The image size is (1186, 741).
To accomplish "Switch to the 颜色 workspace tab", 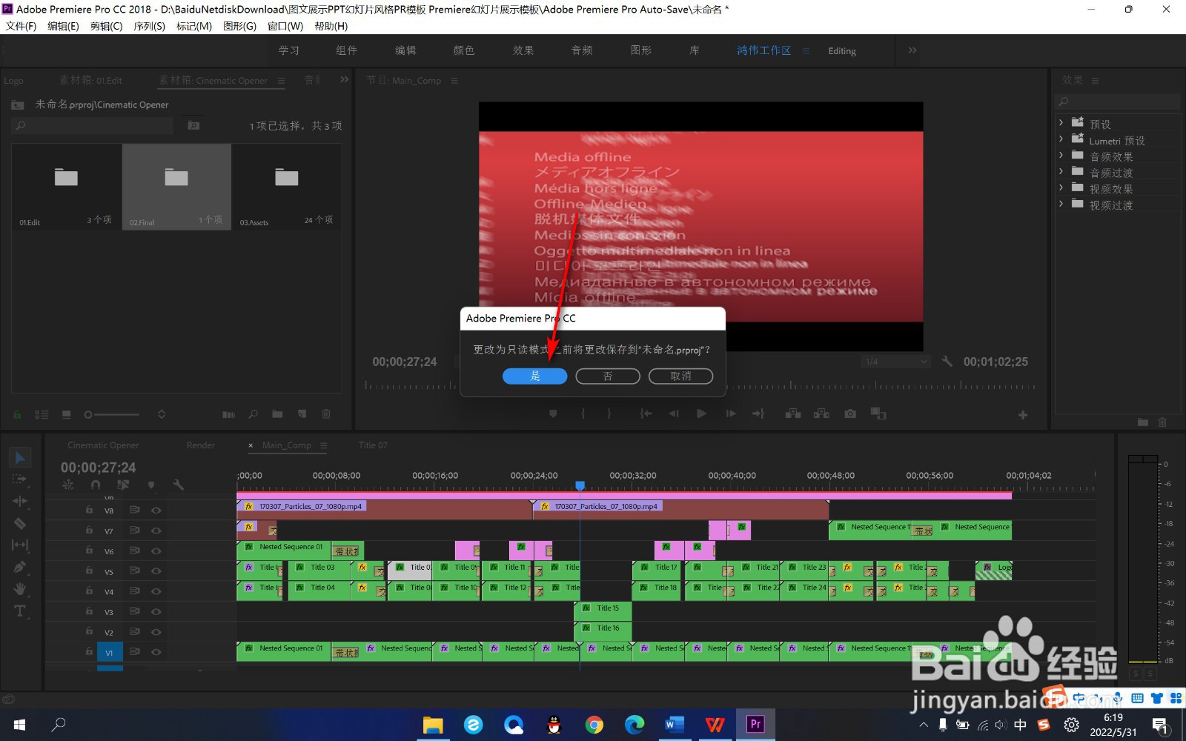I will (464, 50).
